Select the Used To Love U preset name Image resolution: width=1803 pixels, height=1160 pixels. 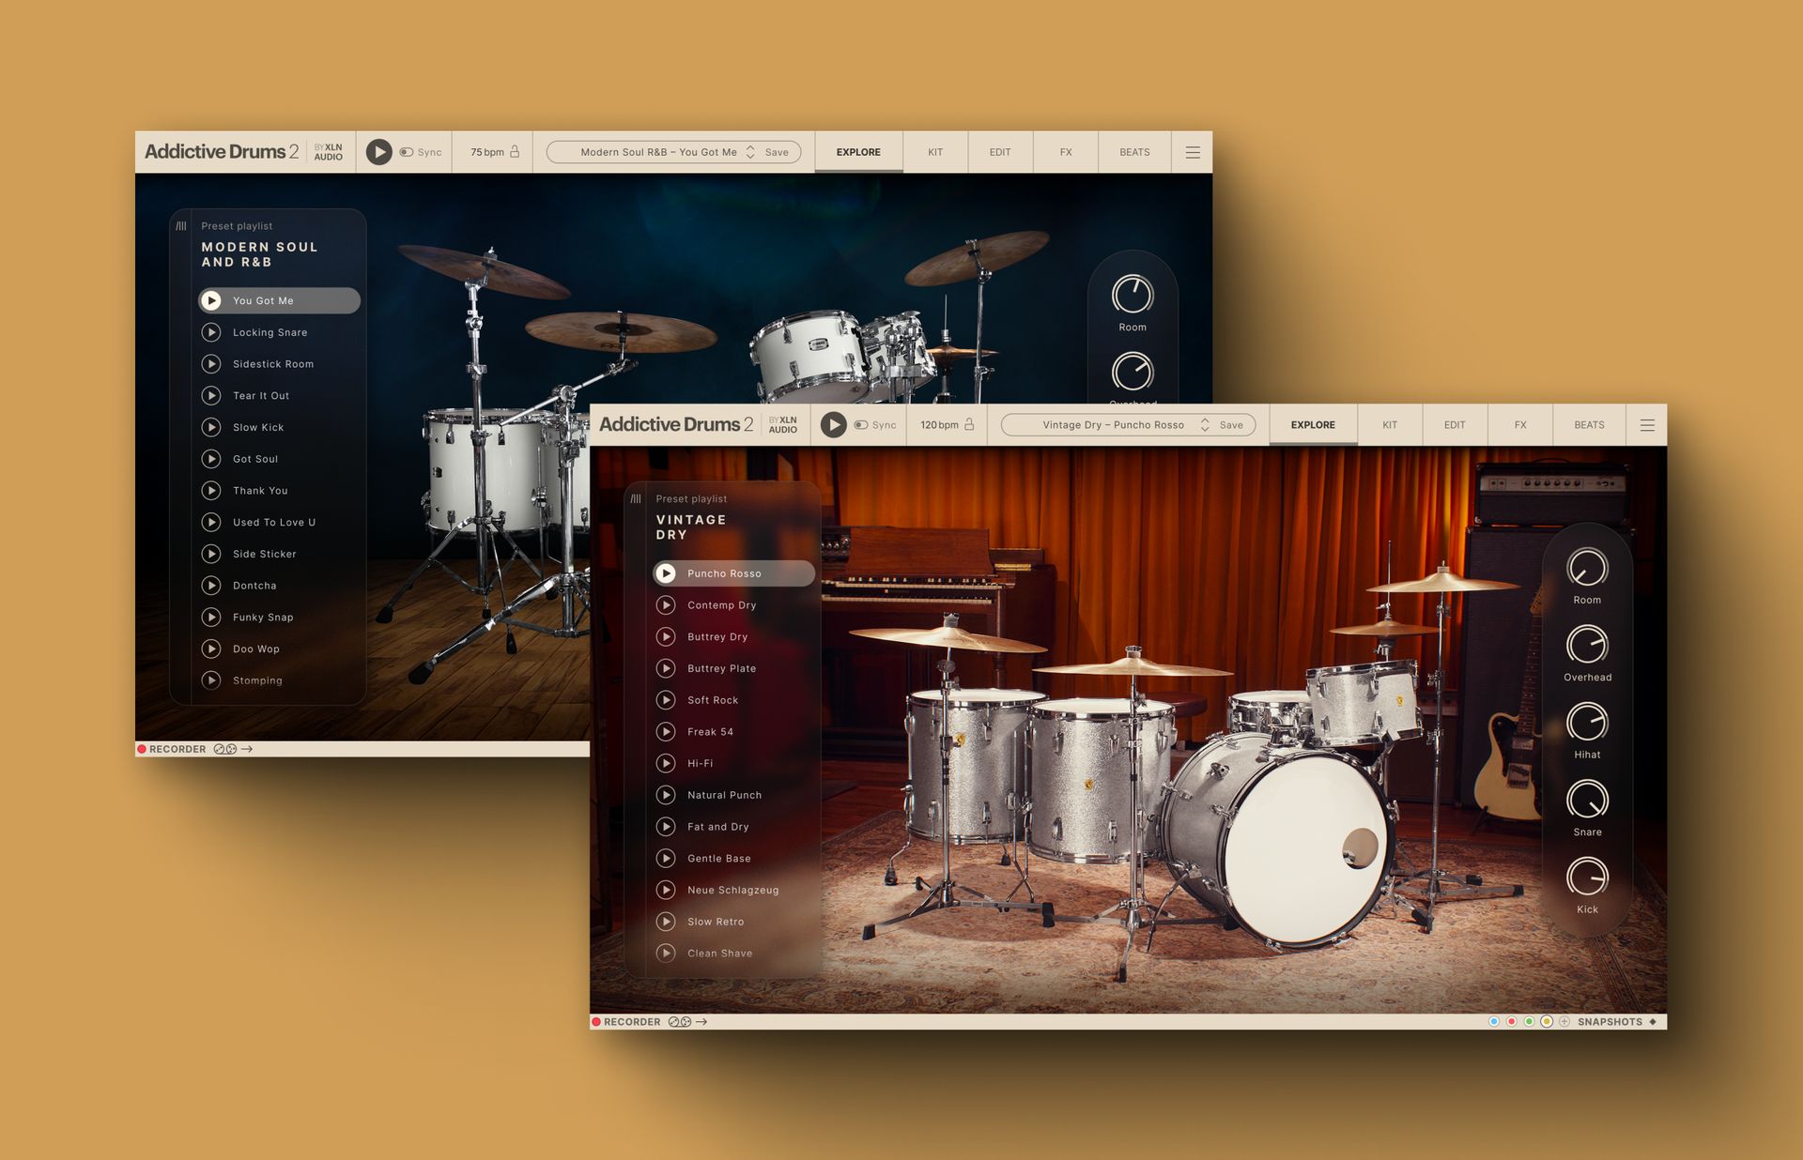tap(274, 522)
